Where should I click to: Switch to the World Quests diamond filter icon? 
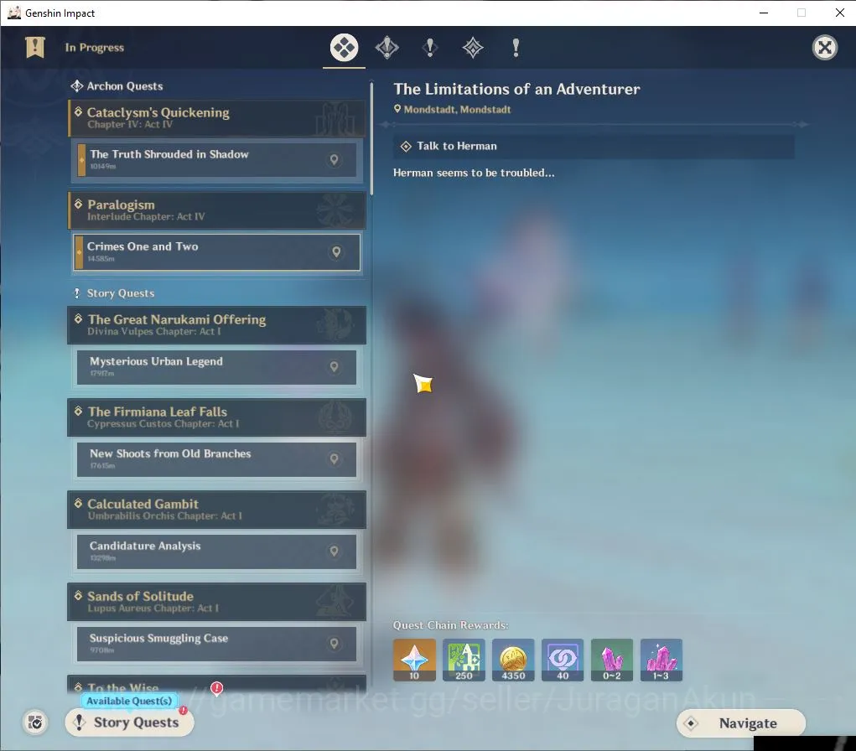click(473, 48)
